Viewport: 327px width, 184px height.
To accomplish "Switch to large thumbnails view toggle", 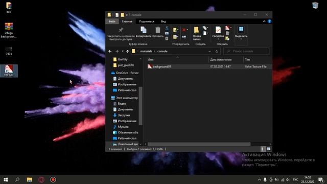I will [268, 149].
